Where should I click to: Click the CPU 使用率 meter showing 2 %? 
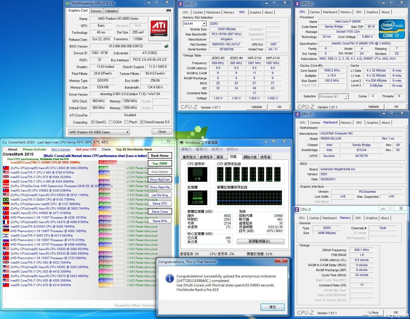(197, 174)
